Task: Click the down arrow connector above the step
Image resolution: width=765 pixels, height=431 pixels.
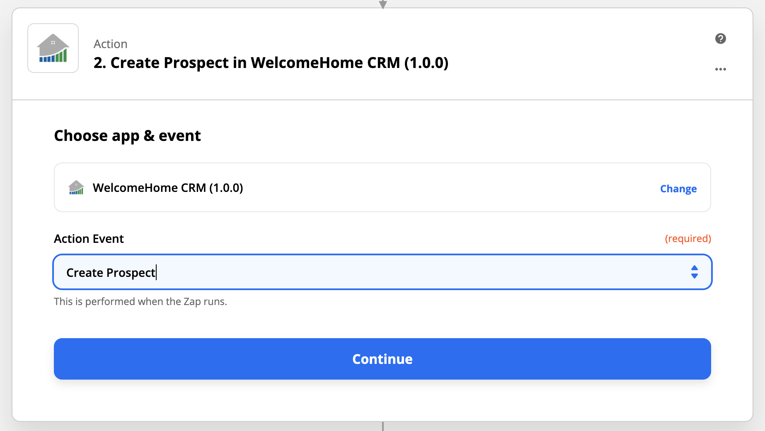Action: click(383, 4)
